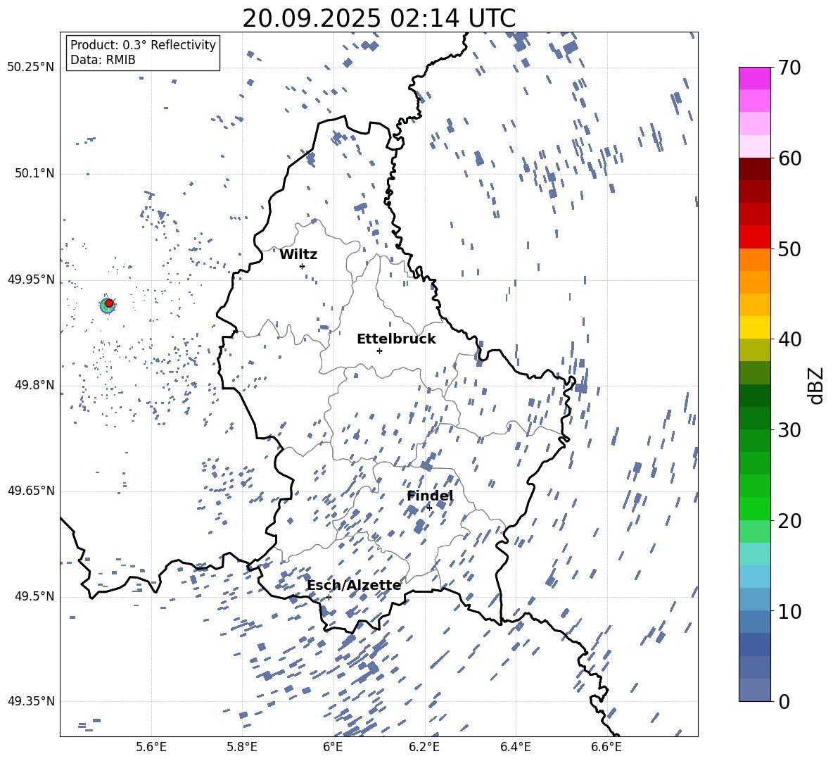Click the 6°E longitude label
The image size is (833, 761).
[x=333, y=748]
